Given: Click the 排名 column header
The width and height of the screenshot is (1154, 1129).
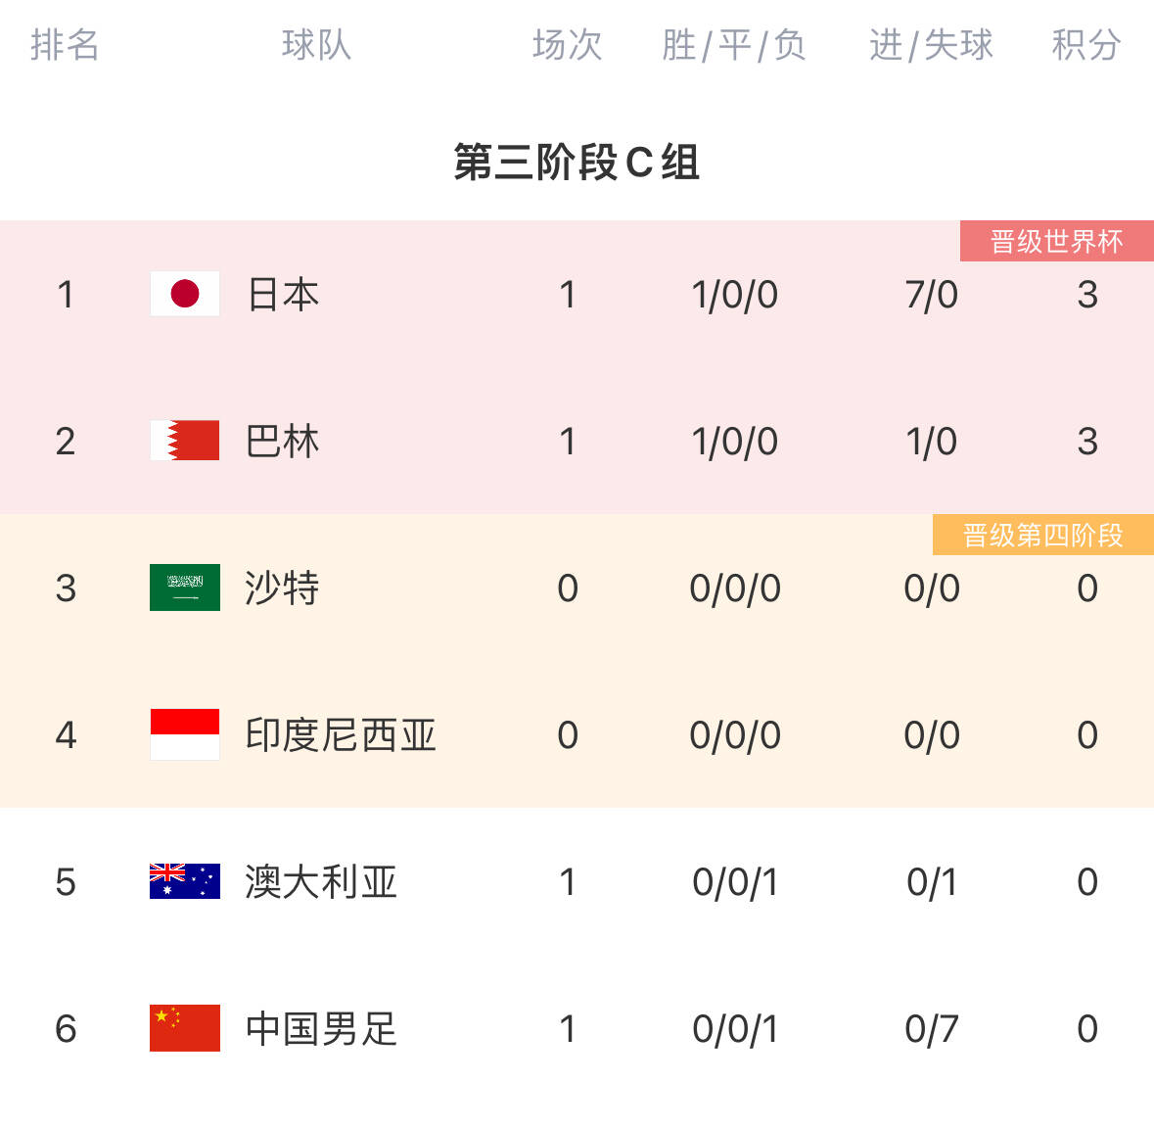Looking at the screenshot, I should [x=65, y=45].
